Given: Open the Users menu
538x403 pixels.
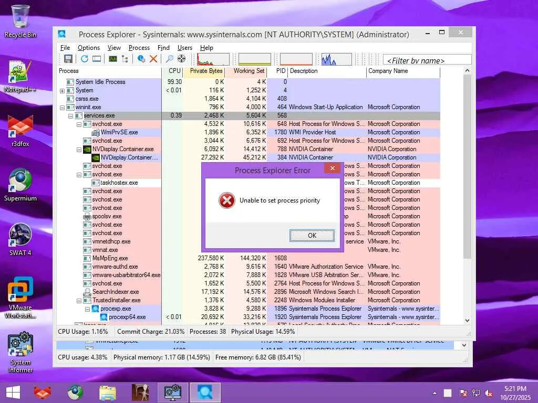Looking at the screenshot, I should [184, 48].
